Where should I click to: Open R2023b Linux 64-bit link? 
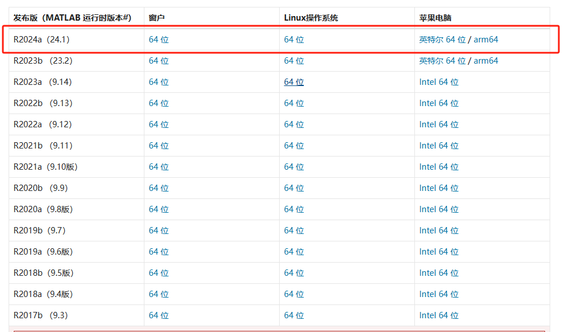click(x=294, y=61)
